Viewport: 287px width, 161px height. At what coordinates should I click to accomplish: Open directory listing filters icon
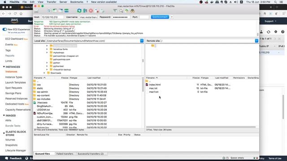click(x=115, y=11)
